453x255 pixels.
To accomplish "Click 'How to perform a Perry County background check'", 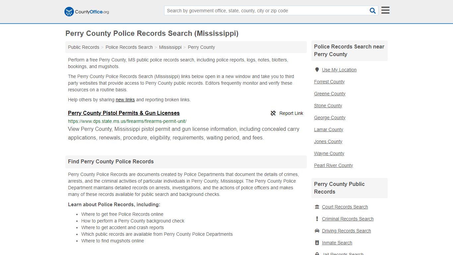I will [x=133, y=221].
